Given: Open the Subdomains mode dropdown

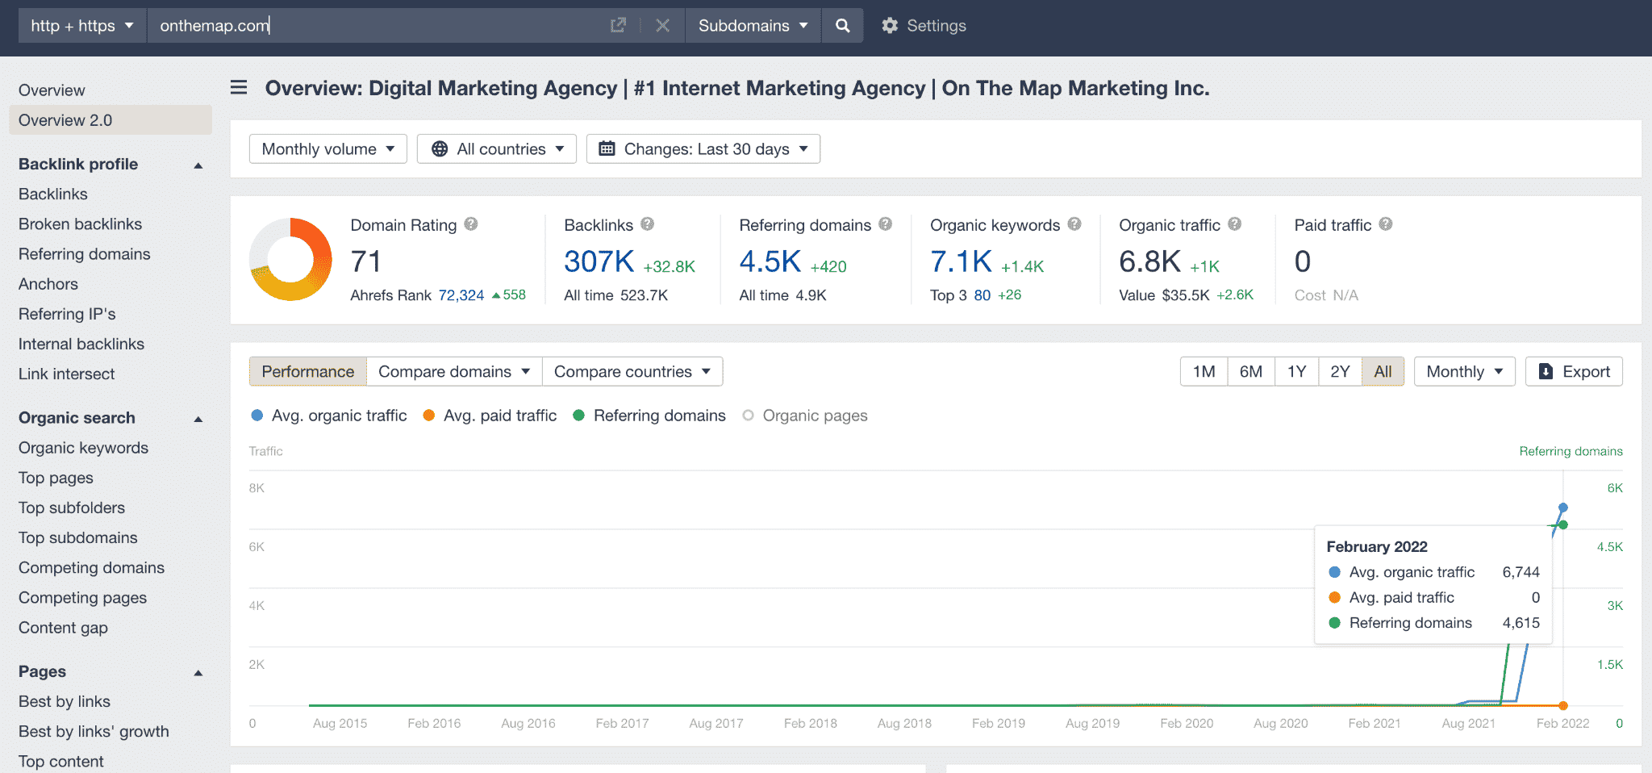Looking at the screenshot, I should pos(753,25).
